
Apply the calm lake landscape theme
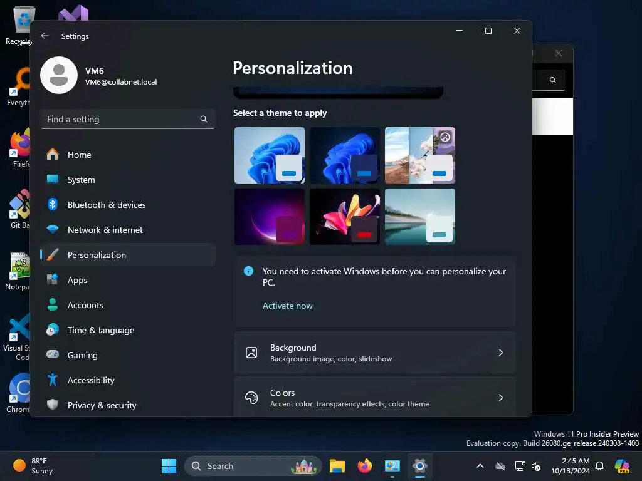420,216
